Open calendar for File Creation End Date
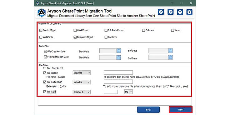Screen dimensions: 230x115 pos(170,51)
